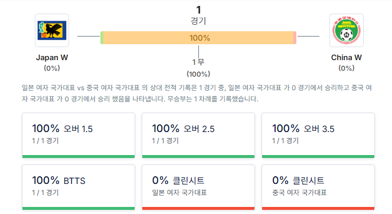
Task: Click the head-to-head summary paragraph text
Action: 197,93
